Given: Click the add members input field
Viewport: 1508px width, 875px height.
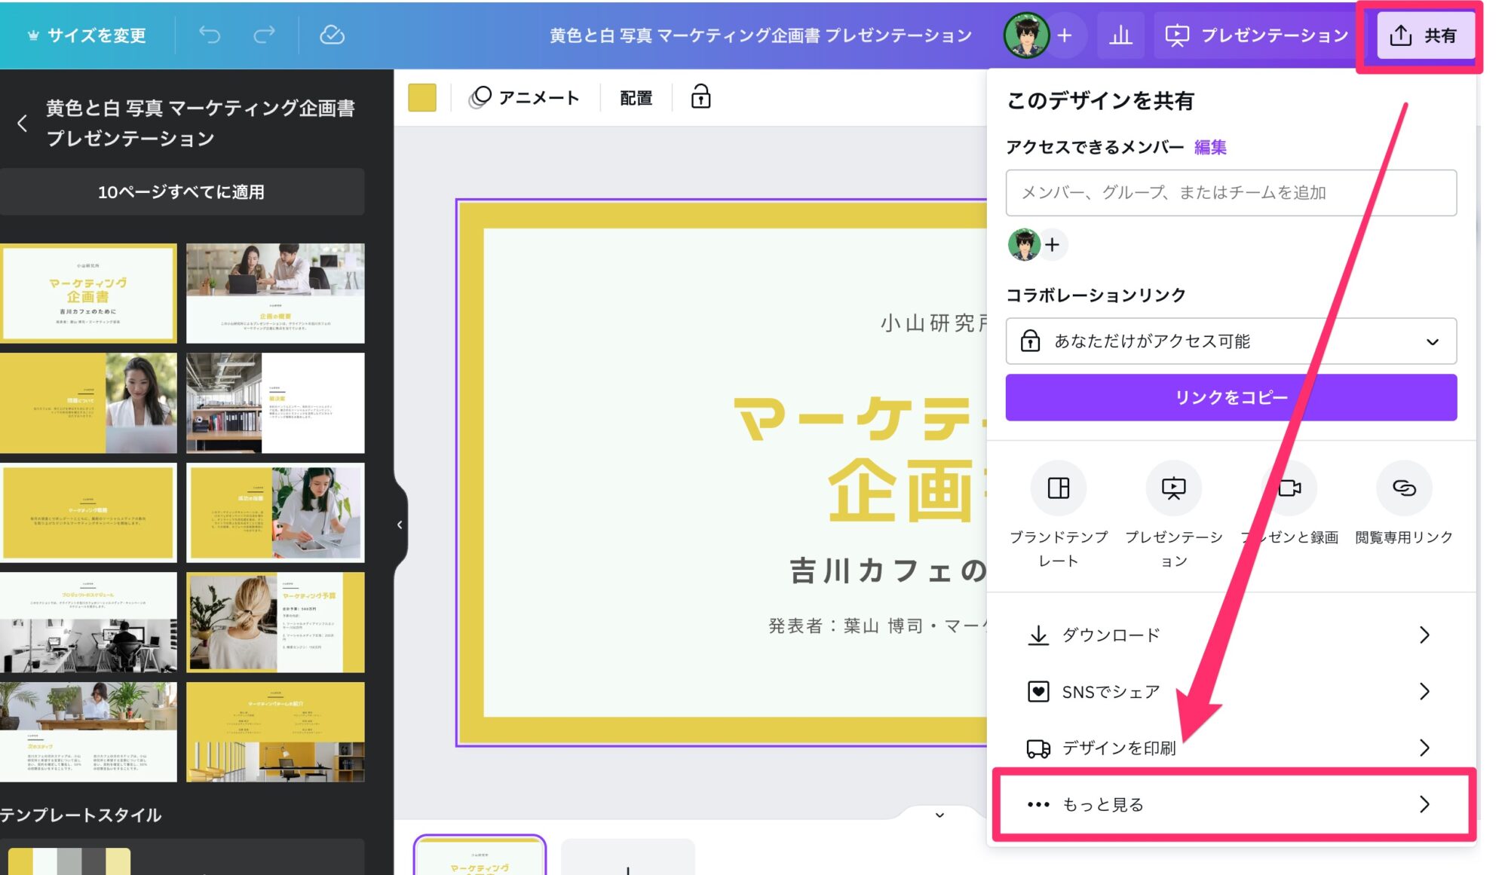Looking at the screenshot, I should click(1231, 193).
